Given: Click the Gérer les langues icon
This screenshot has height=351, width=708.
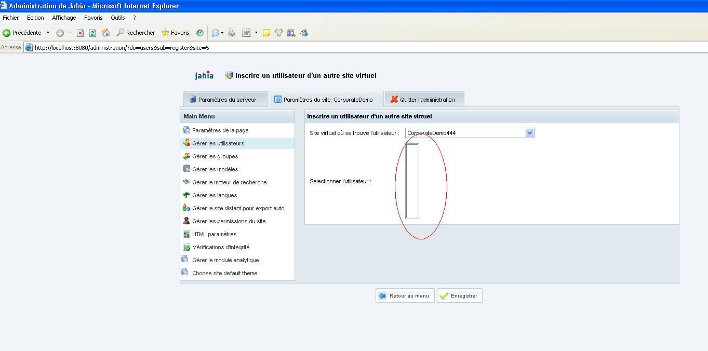Looking at the screenshot, I should [x=186, y=195].
